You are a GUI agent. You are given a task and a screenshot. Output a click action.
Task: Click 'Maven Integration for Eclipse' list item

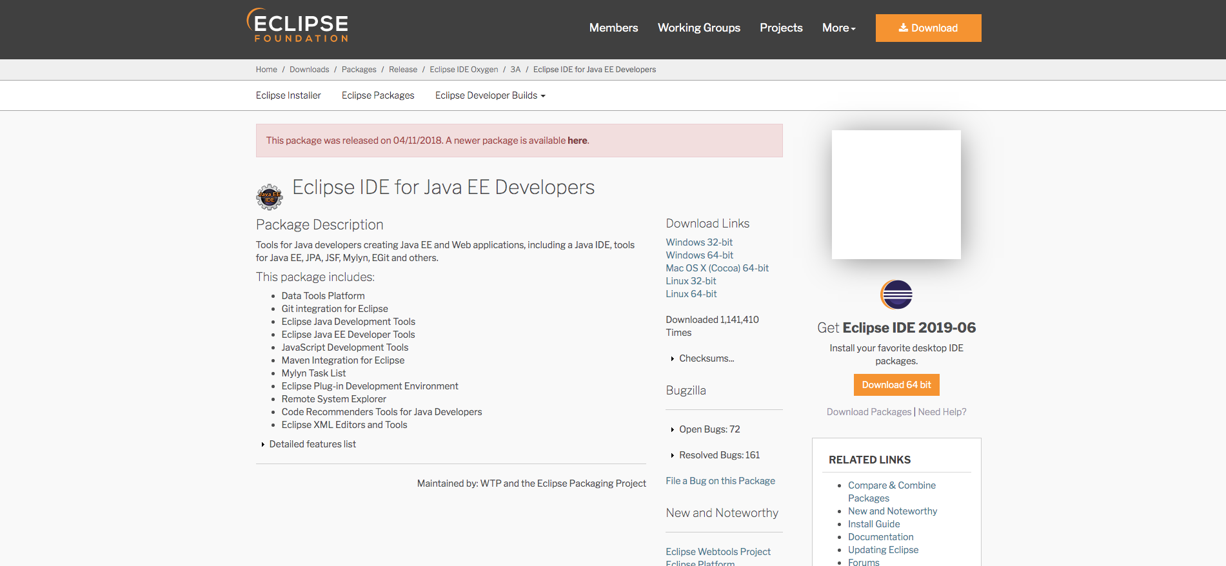coord(343,360)
